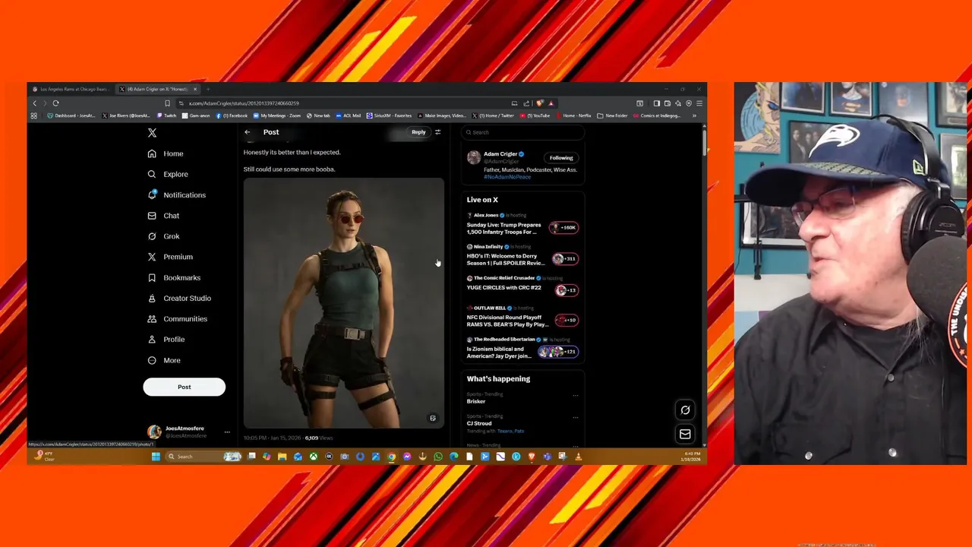Screen dimensions: 972x547
Task: Click the Grok icon in sidebar
Action: 152,236
